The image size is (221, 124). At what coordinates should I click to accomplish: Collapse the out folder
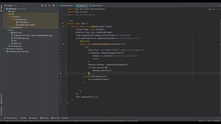[x=7, y=14]
